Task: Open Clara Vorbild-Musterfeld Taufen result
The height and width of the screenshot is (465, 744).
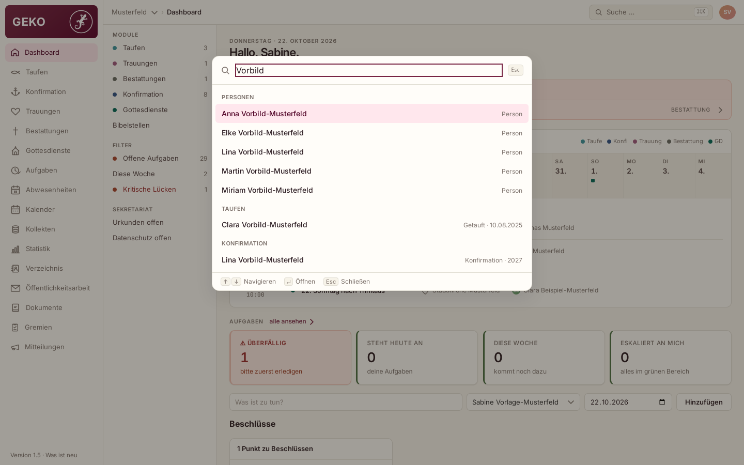Action: (372, 225)
